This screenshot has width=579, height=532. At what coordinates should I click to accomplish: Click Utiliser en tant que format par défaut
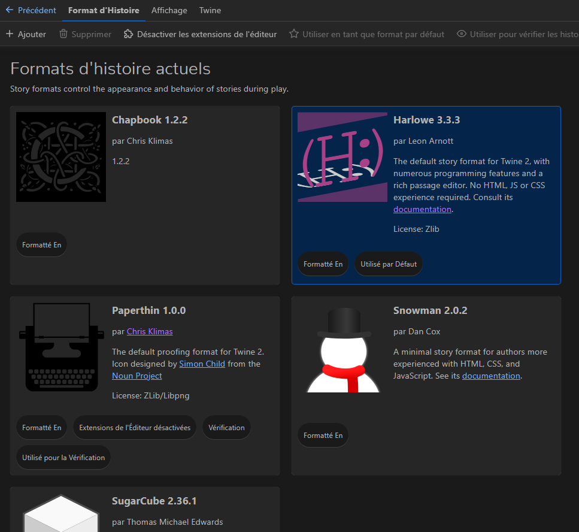pos(366,34)
